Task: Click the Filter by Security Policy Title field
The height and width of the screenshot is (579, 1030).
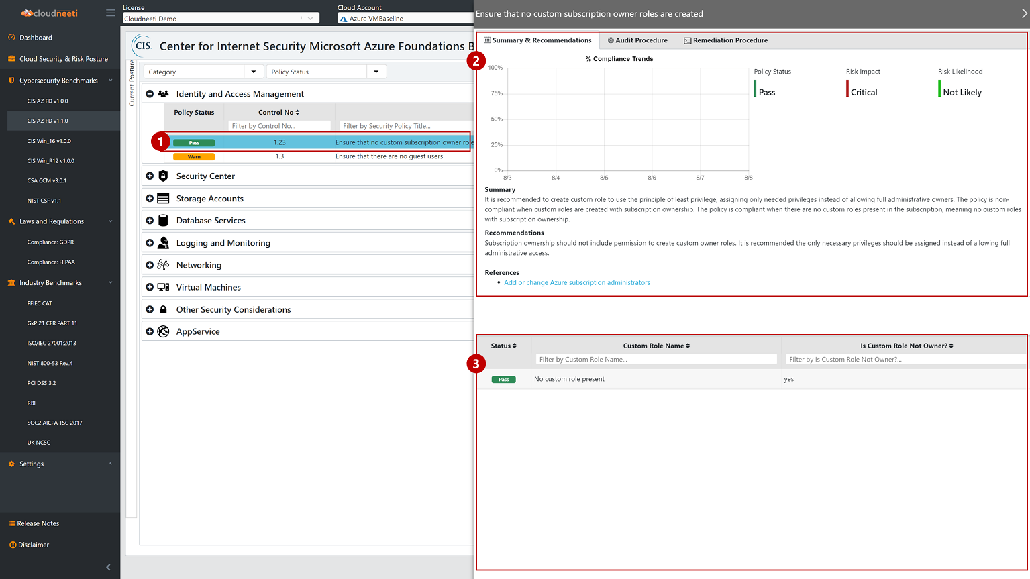Action: 407,126
